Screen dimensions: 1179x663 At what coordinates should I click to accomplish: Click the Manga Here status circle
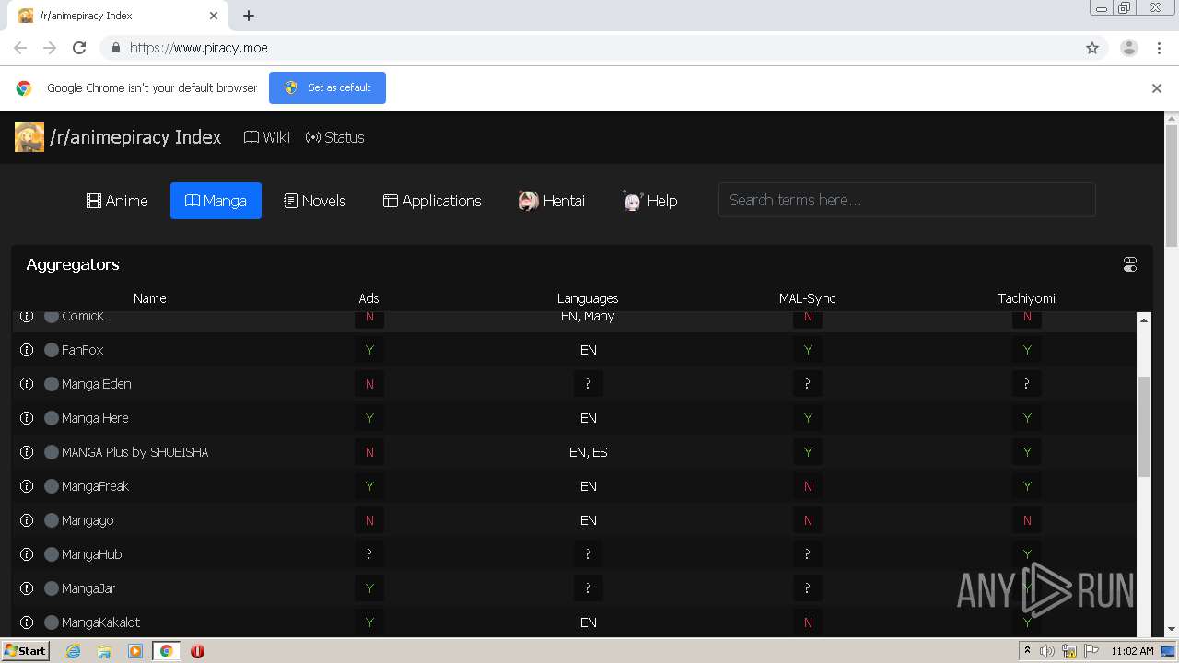(x=52, y=418)
